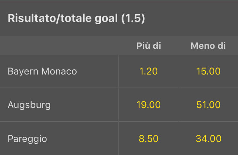Tap the 34.00 odds
This screenshot has width=238, height=155.
208,139
